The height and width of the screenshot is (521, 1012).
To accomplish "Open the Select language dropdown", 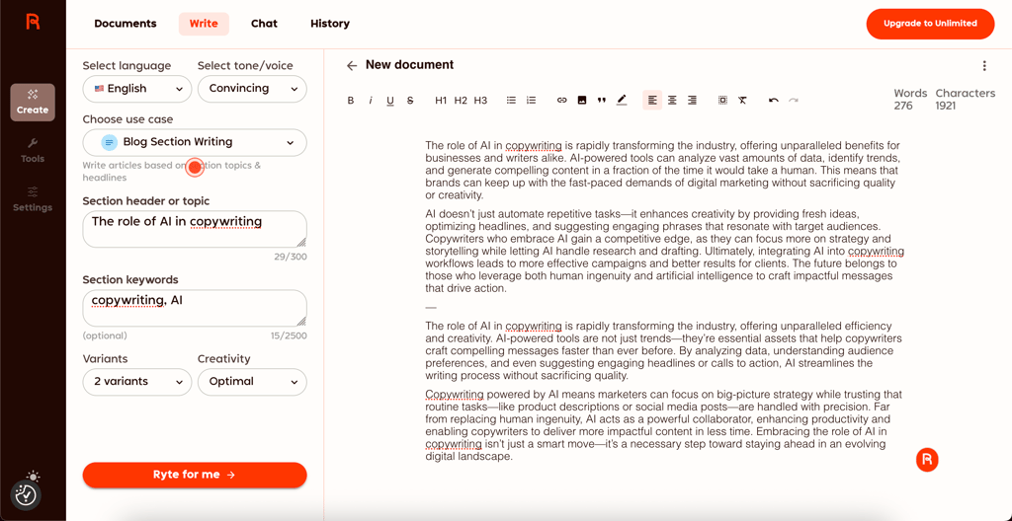I will click(136, 89).
